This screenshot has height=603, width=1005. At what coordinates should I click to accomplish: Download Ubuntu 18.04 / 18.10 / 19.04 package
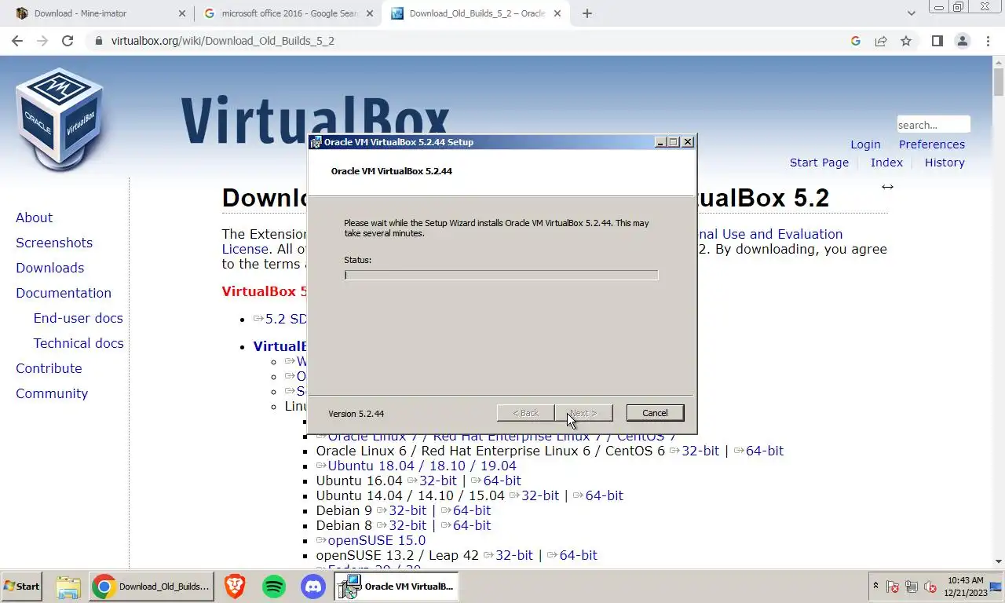click(416, 466)
